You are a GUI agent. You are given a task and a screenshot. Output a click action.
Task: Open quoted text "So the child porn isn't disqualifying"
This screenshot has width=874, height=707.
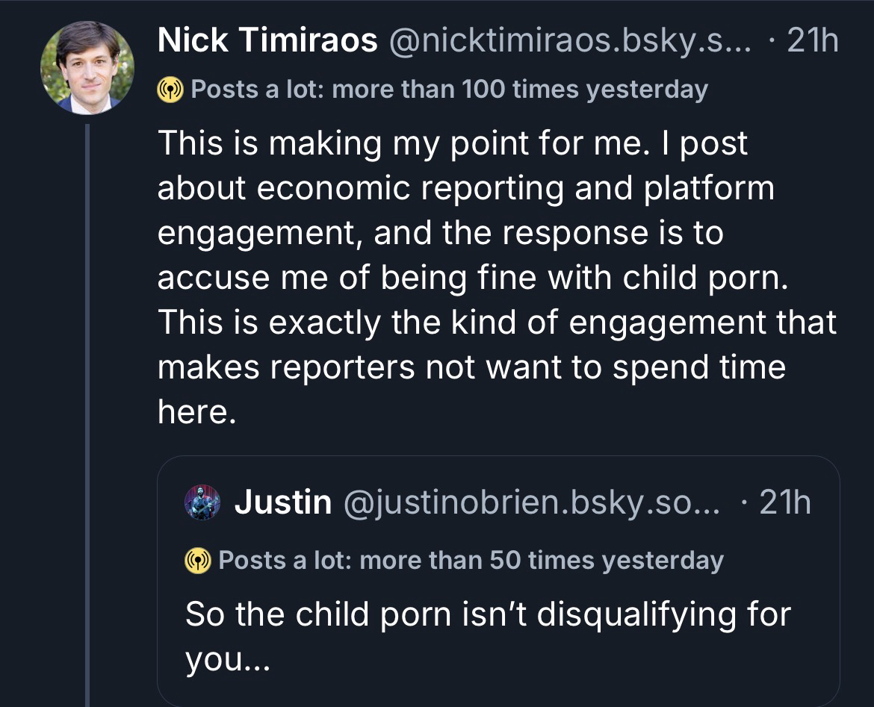[x=487, y=615]
